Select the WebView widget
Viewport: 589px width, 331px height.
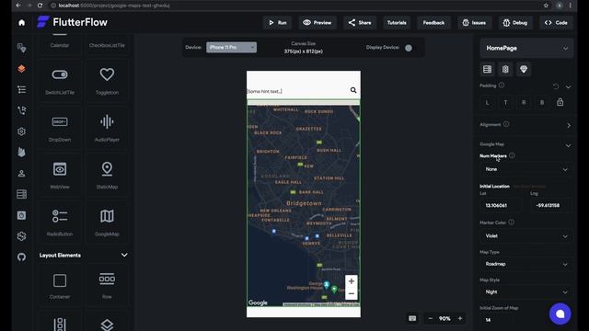60,176
